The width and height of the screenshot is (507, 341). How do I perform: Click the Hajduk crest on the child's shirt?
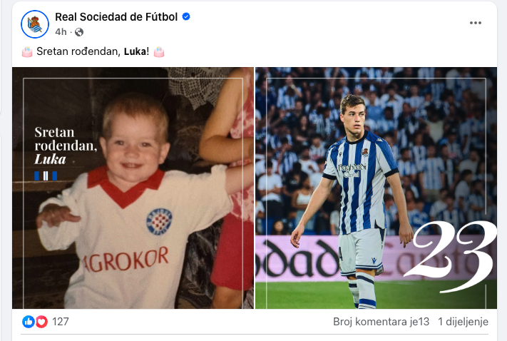[159, 221]
